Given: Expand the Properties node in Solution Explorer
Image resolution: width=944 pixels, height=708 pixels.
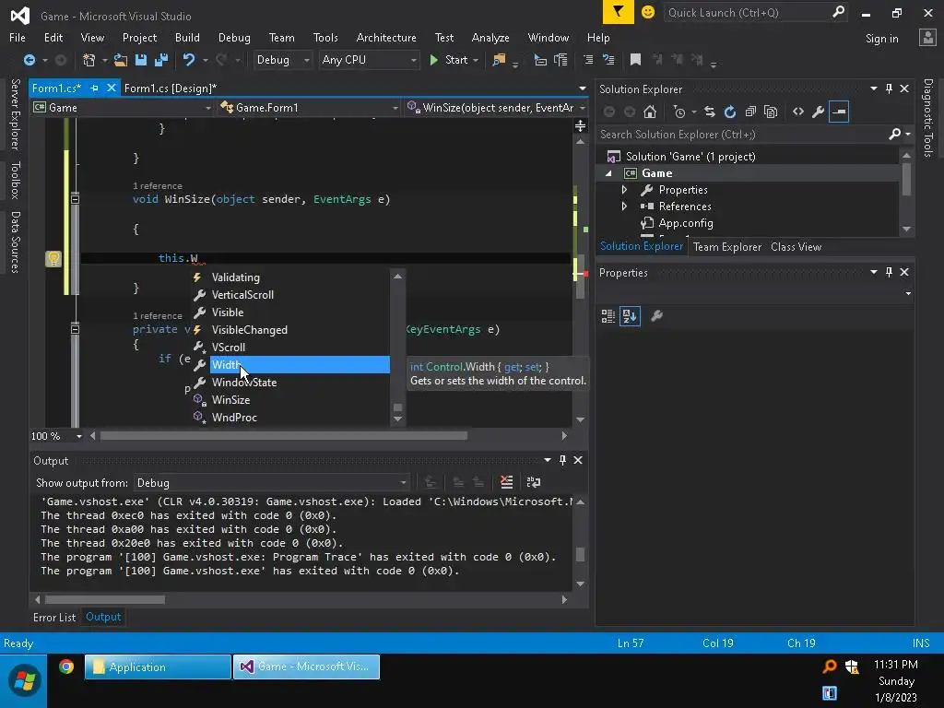Looking at the screenshot, I should click(x=624, y=190).
